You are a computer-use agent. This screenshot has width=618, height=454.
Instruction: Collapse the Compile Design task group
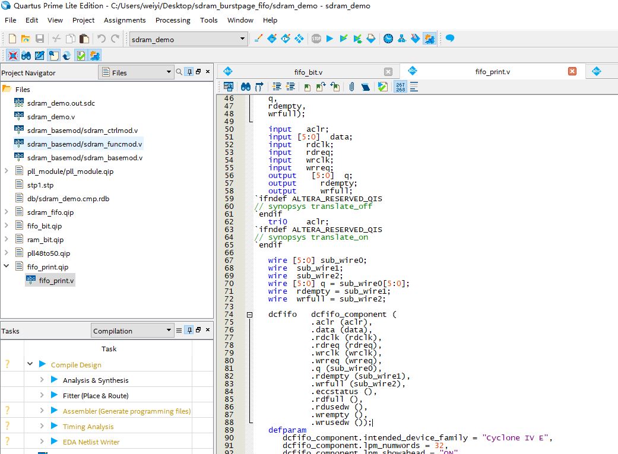pyautogui.click(x=30, y=364)
